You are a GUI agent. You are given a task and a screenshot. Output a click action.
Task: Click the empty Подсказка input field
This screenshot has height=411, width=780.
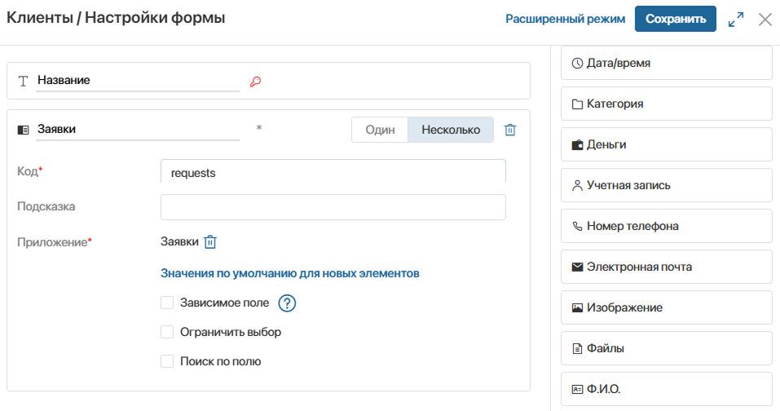pos(333,207)
